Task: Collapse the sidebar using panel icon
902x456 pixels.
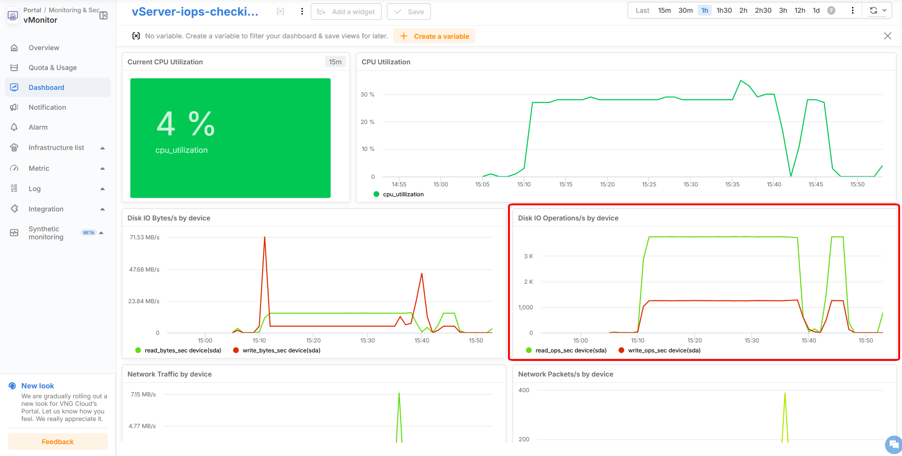Action: [x=104, y=16]
